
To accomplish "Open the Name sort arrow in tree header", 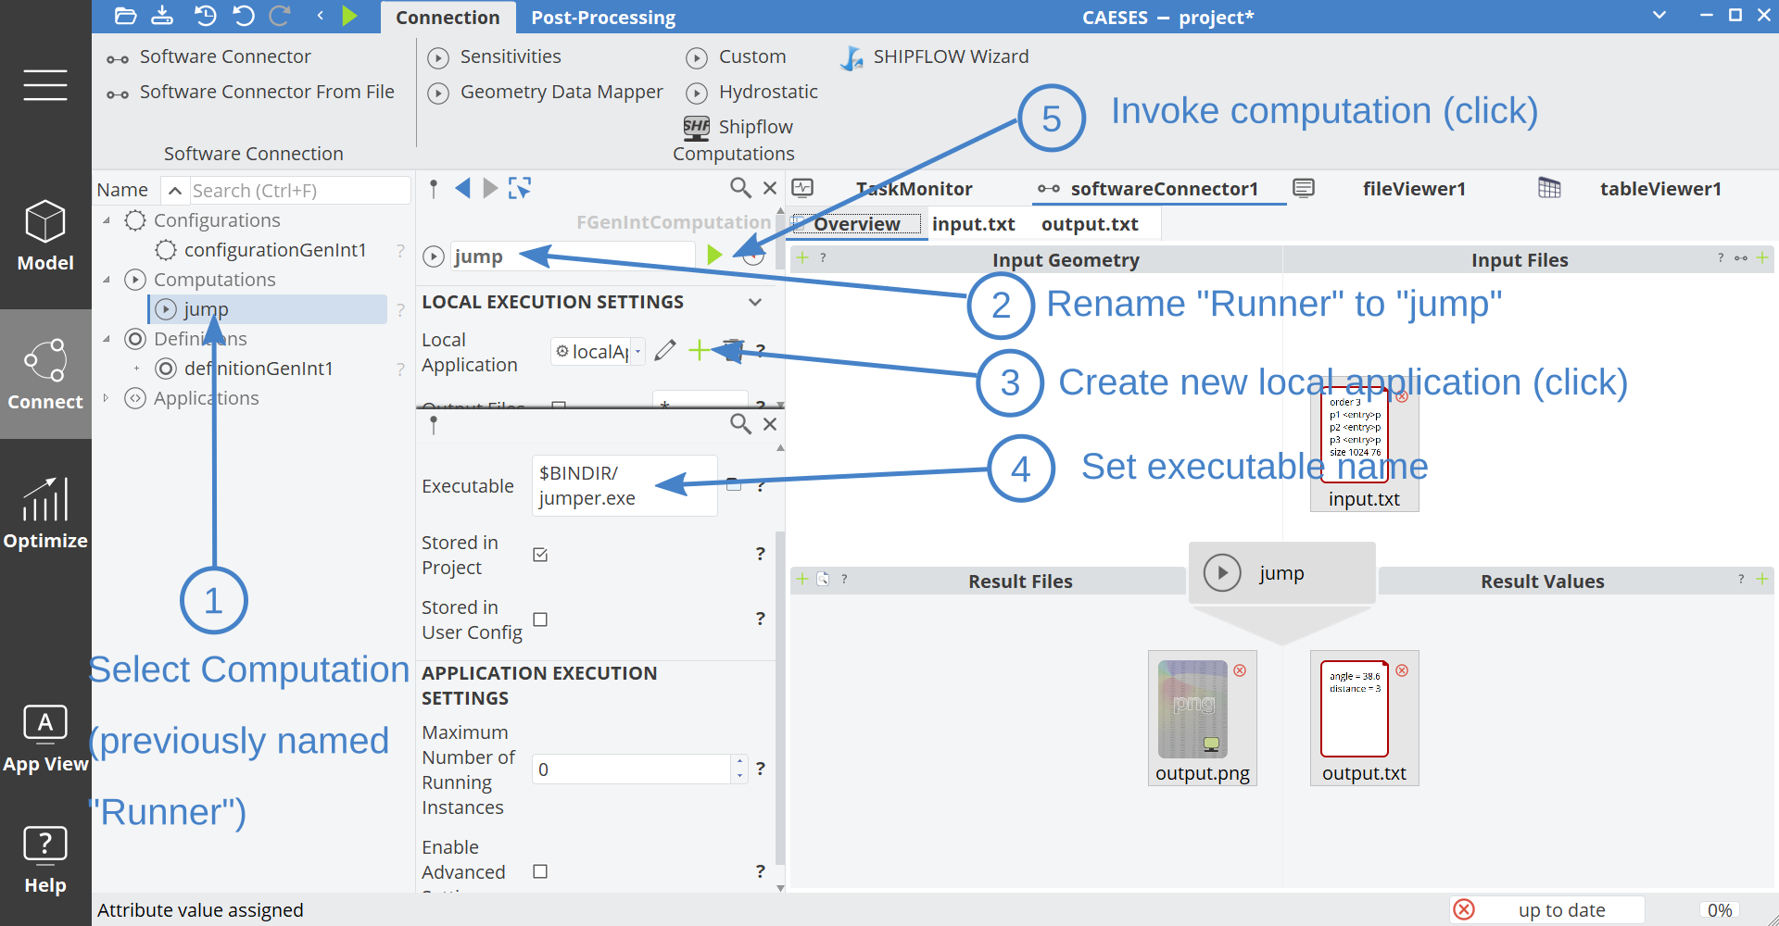I will [x=174, y=191].
